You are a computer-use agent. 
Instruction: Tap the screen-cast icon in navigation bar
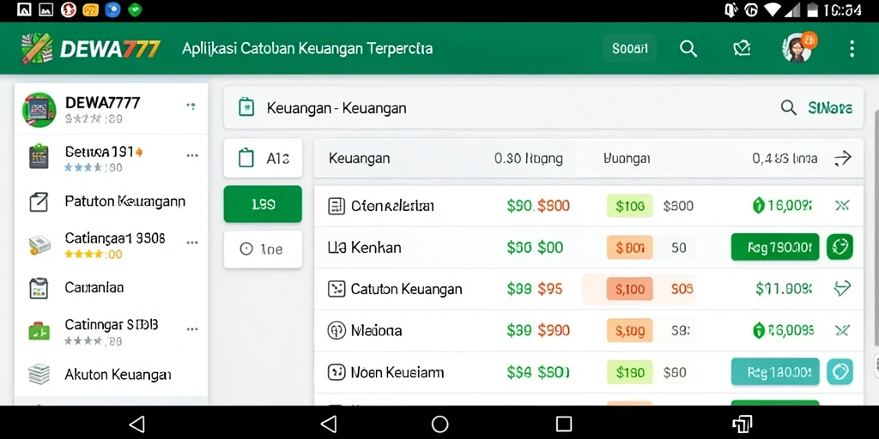click(742, 424)
